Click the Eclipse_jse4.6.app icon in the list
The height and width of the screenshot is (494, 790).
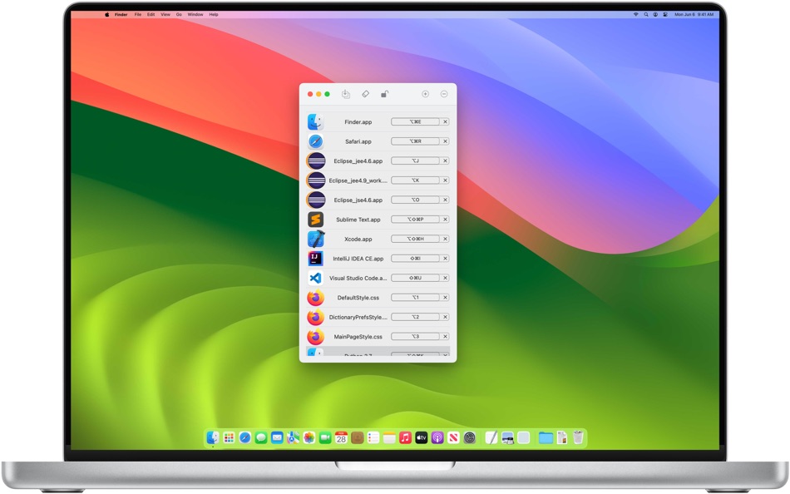pos(316,200)
